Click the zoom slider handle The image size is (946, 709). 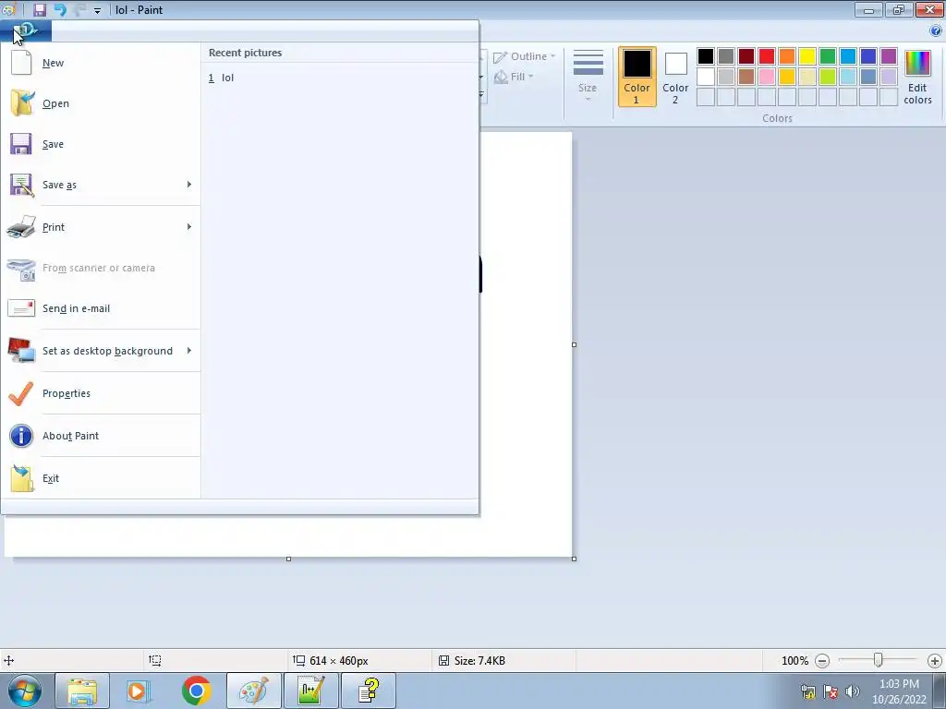click(x=878, y=660)
